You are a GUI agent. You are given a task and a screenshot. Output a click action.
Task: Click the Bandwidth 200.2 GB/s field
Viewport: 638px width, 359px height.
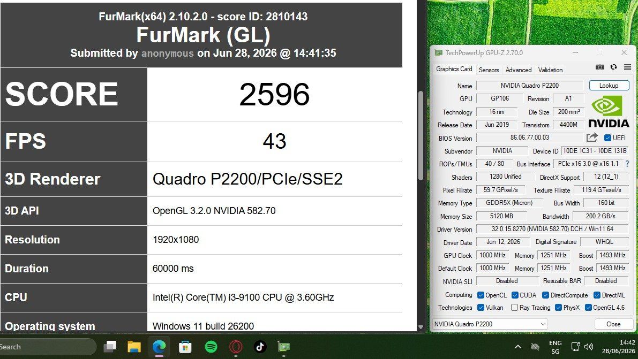(601, 216)
